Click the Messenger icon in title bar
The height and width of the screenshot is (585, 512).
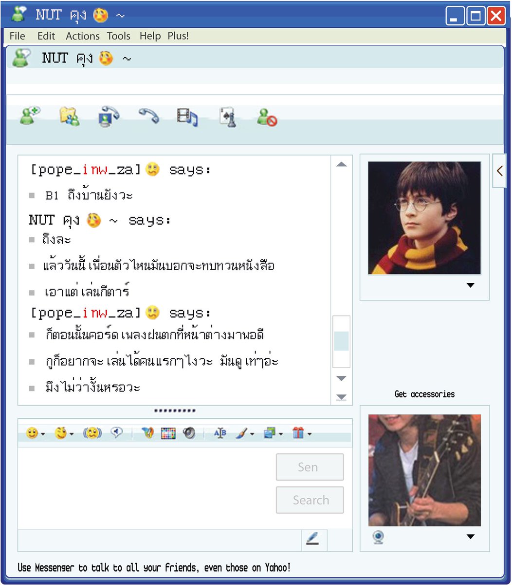click(19, 15)
